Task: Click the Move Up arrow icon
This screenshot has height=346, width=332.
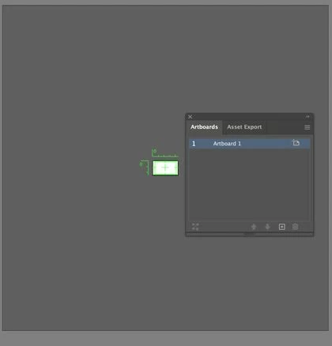Action: pyautogui.click(x=254, y=227)
